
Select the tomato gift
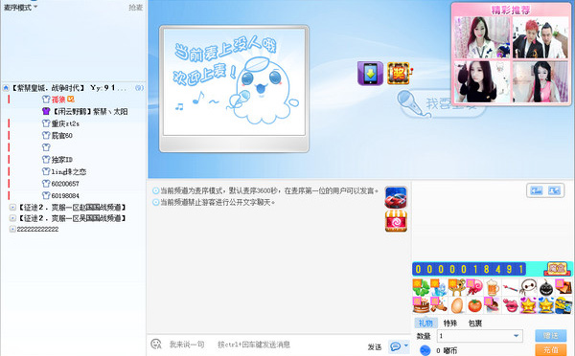(x=475, y=305)
